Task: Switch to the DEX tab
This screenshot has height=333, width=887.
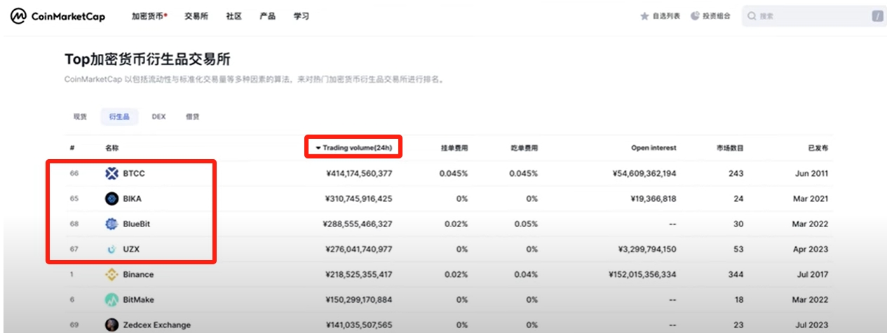Action: pyautogui.click(x=158, y=117)
